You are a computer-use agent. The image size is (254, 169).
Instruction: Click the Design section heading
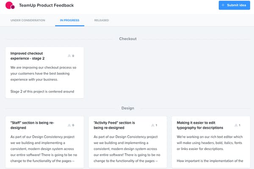[128, 108]
